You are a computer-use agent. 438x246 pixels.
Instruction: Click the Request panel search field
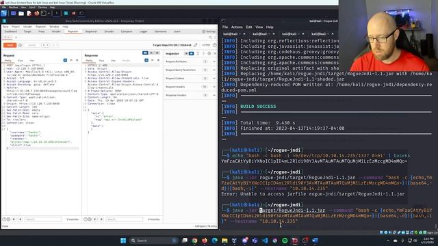pyautogui.click(x=43, y=219)
